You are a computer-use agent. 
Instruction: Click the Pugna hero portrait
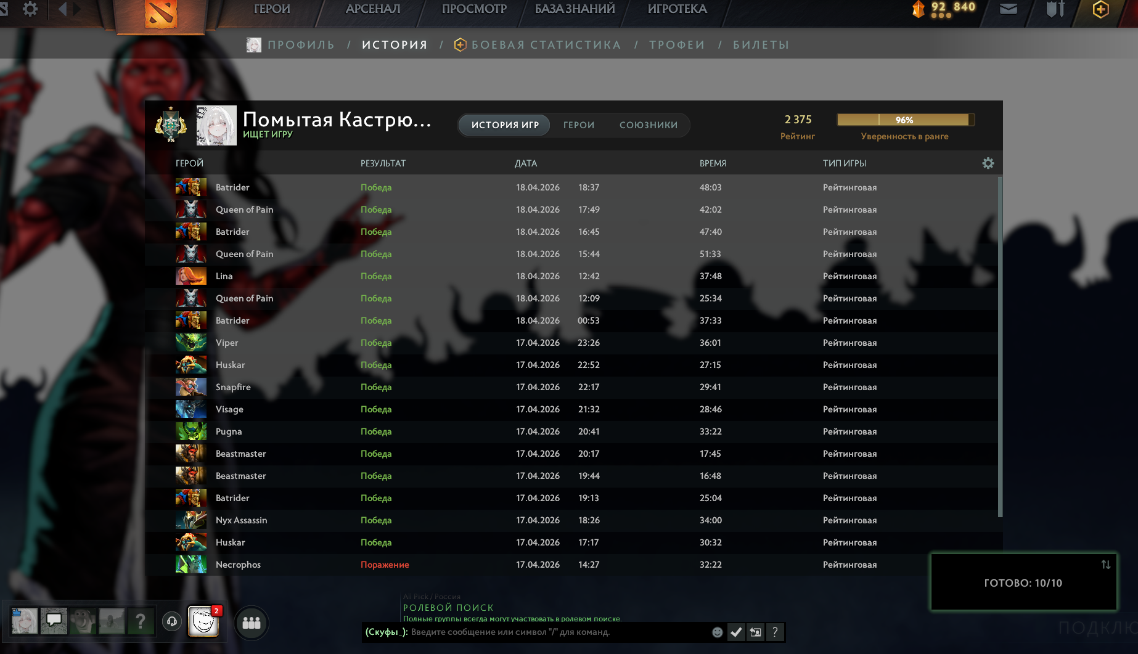(x=191, y=431)
